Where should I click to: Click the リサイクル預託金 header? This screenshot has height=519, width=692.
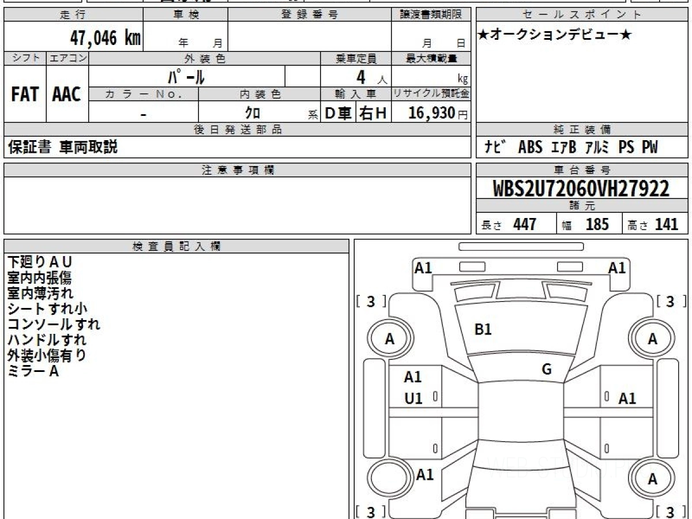point(431,94)
